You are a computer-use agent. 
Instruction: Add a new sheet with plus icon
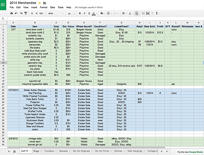[9, 151]
